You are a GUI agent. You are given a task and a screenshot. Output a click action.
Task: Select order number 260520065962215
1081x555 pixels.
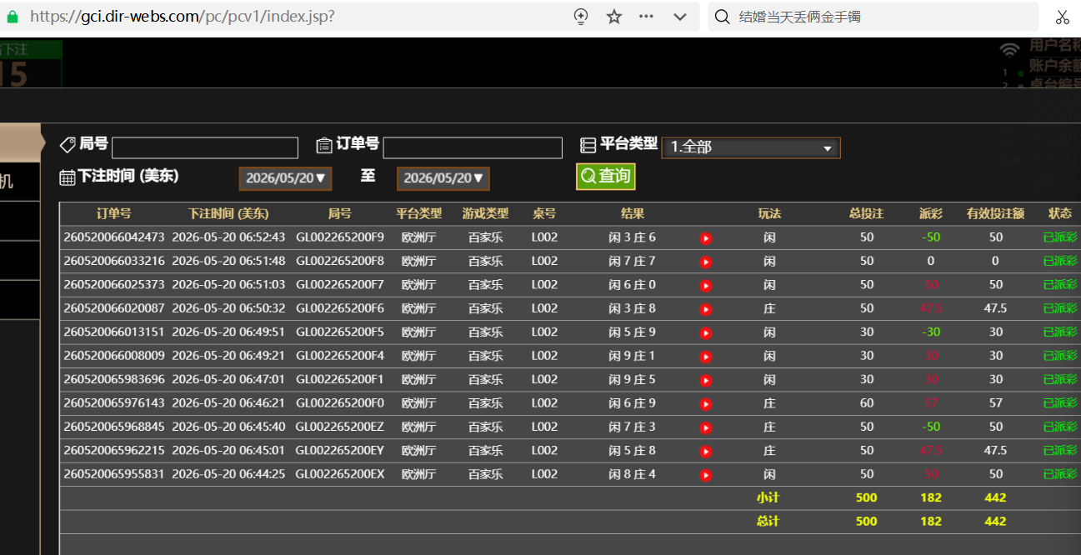point(114,451)
